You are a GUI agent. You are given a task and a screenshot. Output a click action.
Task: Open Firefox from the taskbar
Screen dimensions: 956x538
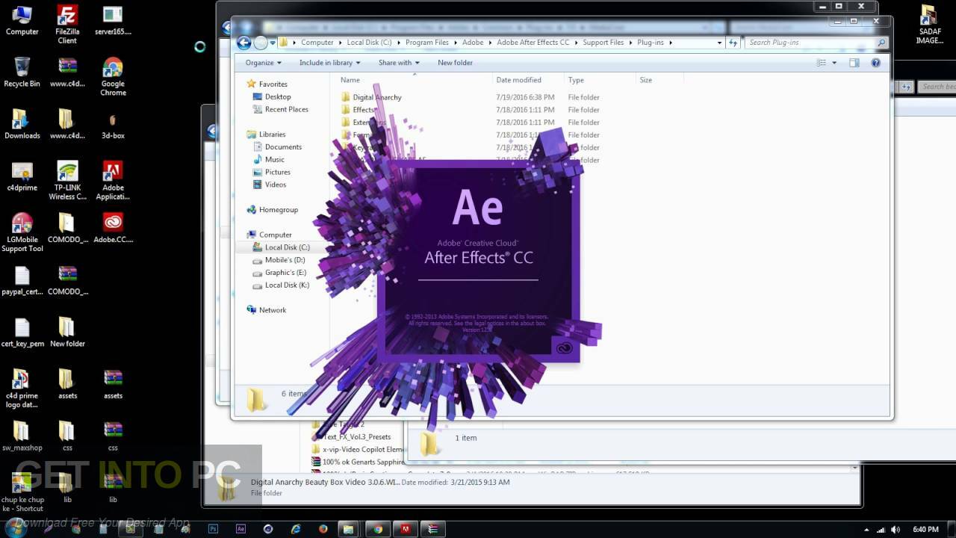tap(323, 529)
